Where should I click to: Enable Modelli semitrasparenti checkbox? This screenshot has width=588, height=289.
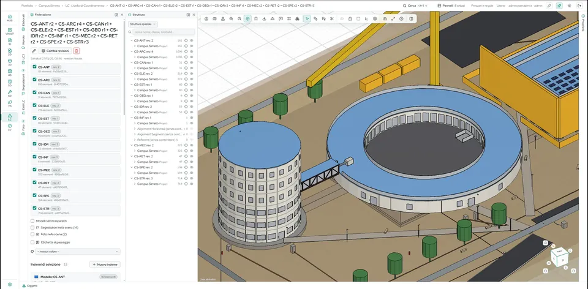coord(32,221)
